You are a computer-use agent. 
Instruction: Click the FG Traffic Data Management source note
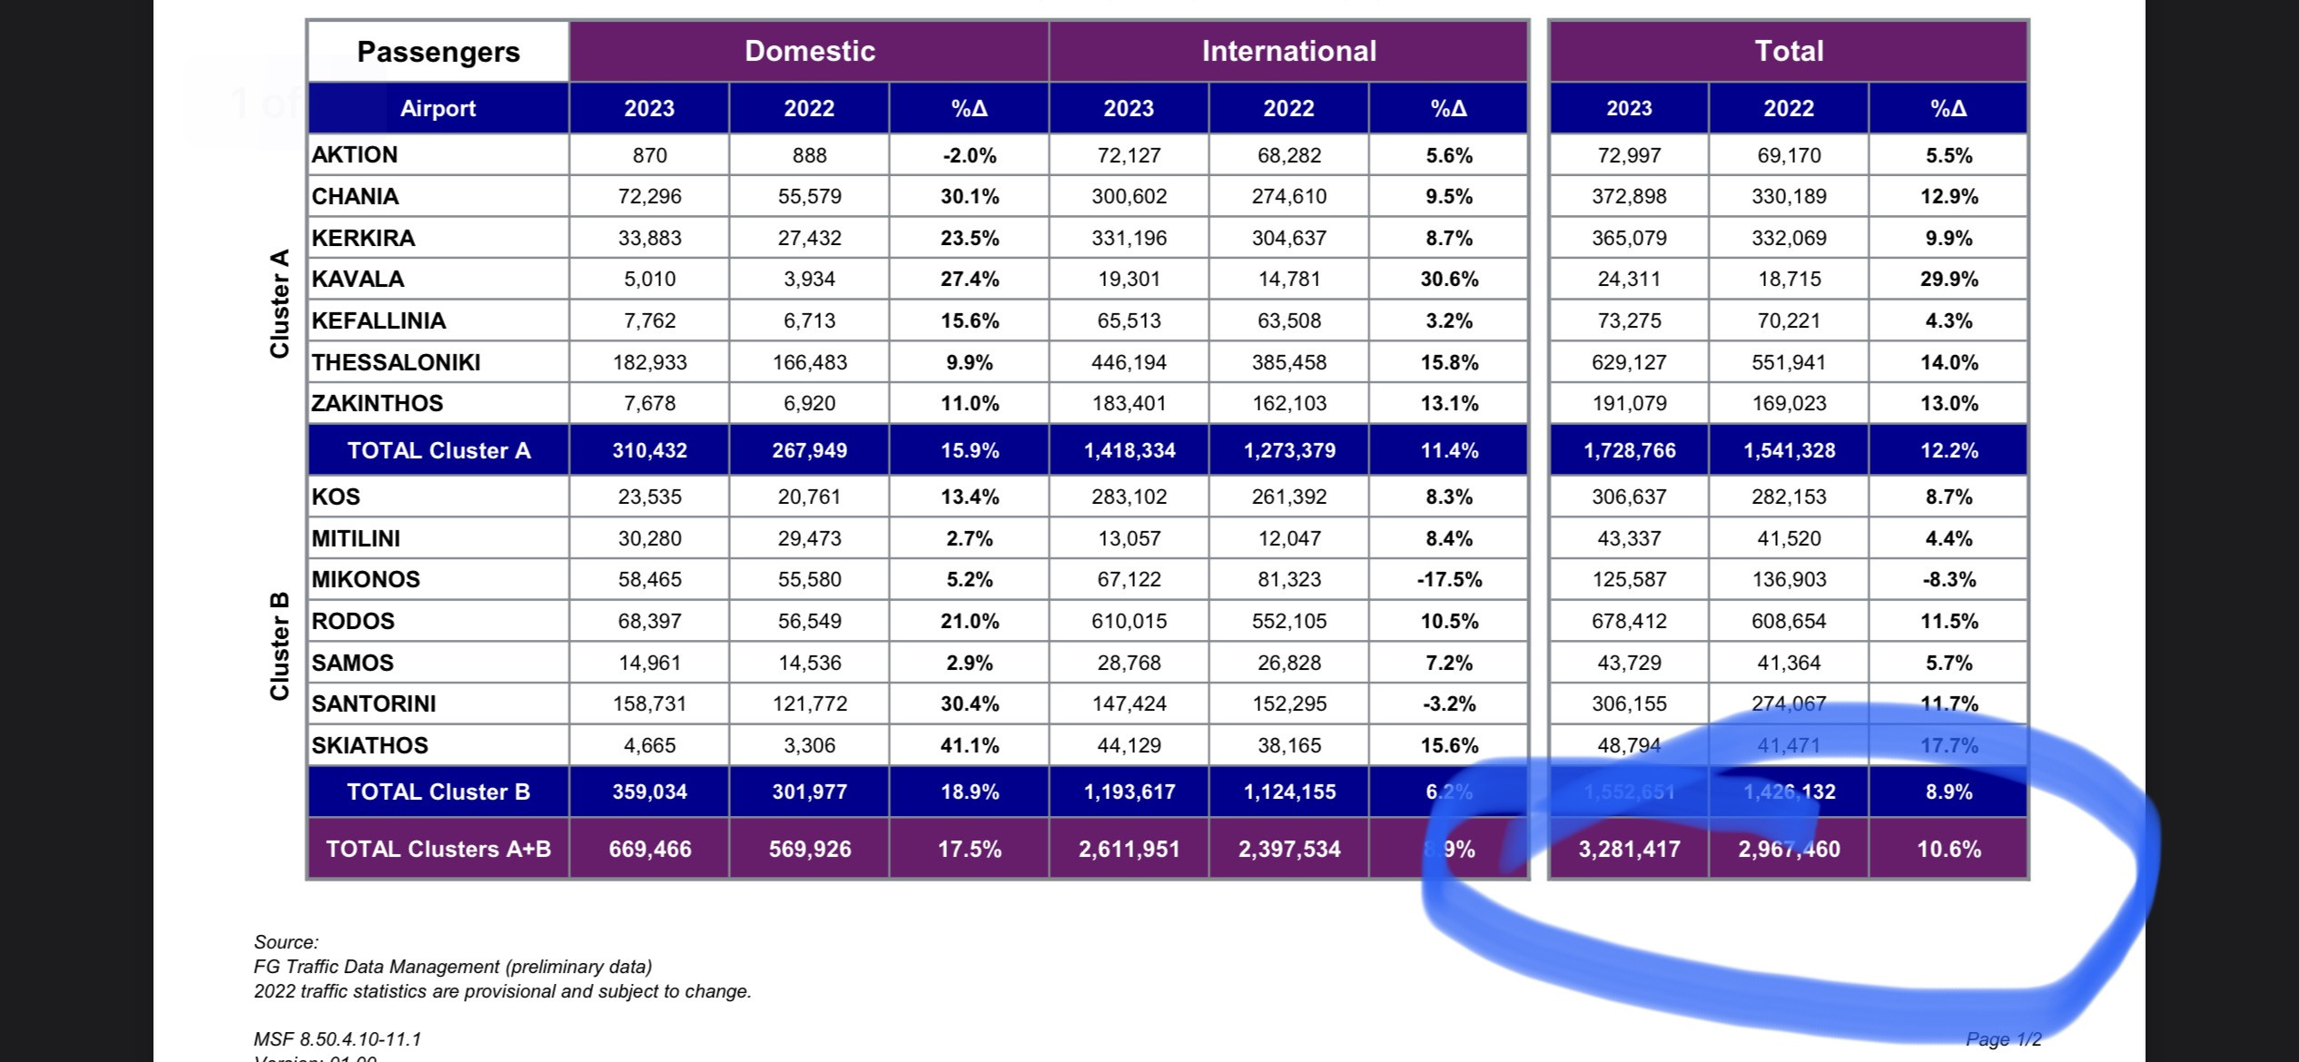(x=453, y=967)
